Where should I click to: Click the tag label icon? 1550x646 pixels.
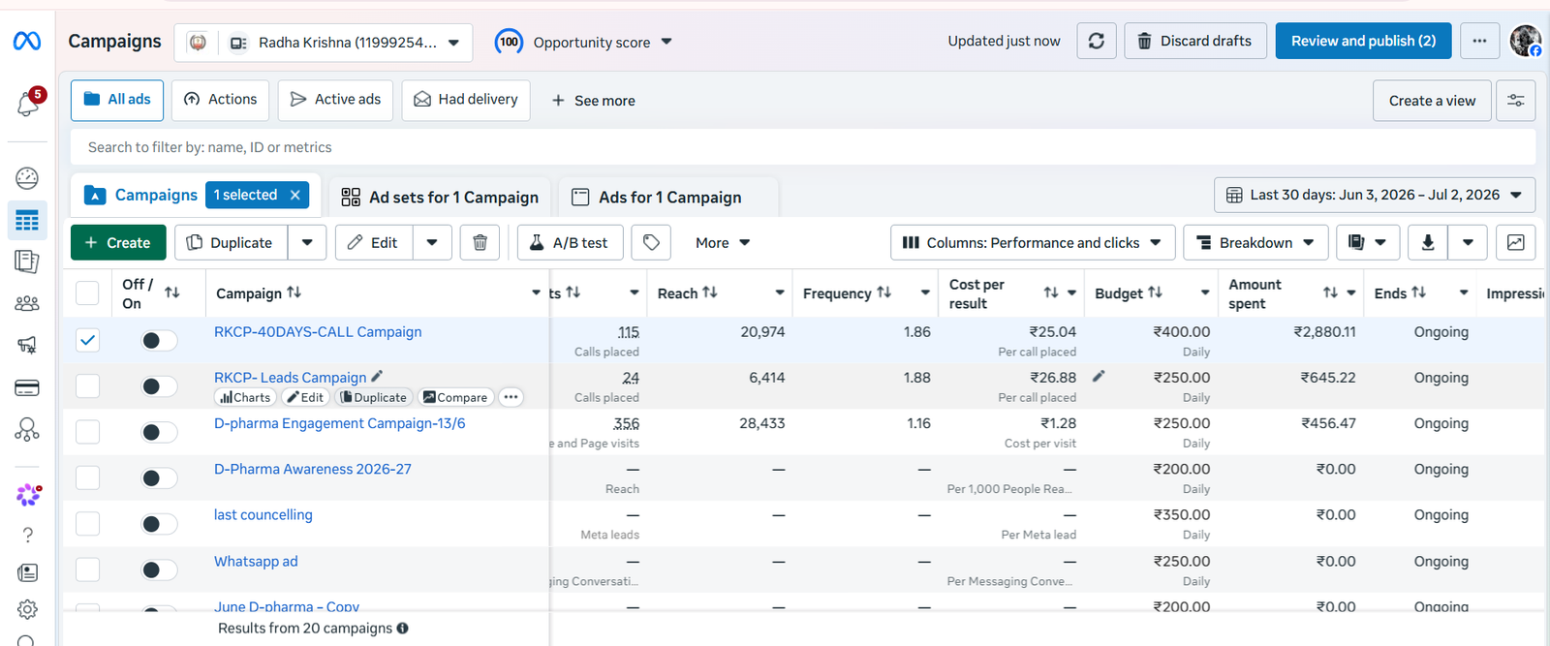tap(651, 242)
